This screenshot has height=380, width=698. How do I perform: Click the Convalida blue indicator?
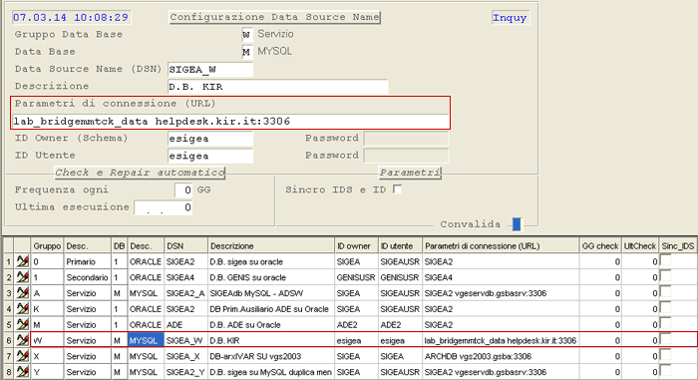(517, 224)
